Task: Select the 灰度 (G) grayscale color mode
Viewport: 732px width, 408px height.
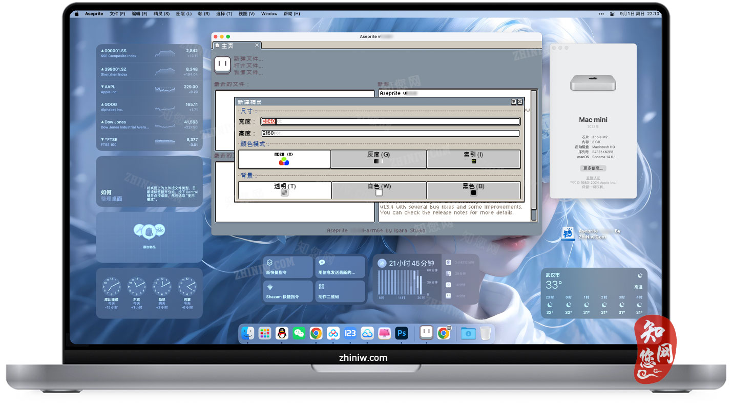Action: [378, 159]
